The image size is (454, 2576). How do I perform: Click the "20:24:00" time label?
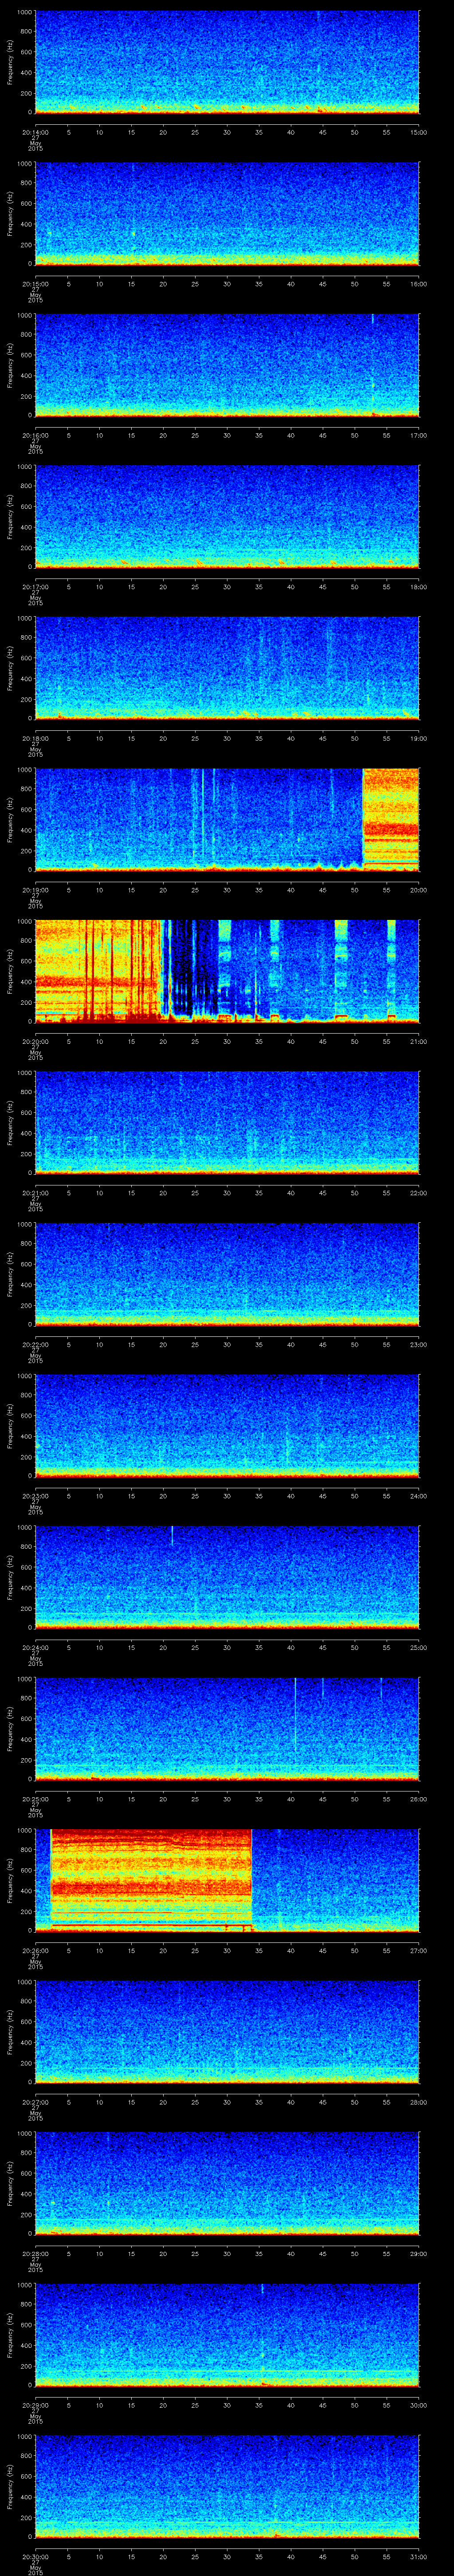pos(35,1647)
